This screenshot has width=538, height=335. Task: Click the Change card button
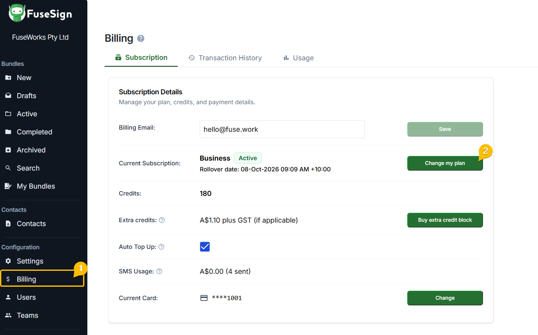point(445,298)
